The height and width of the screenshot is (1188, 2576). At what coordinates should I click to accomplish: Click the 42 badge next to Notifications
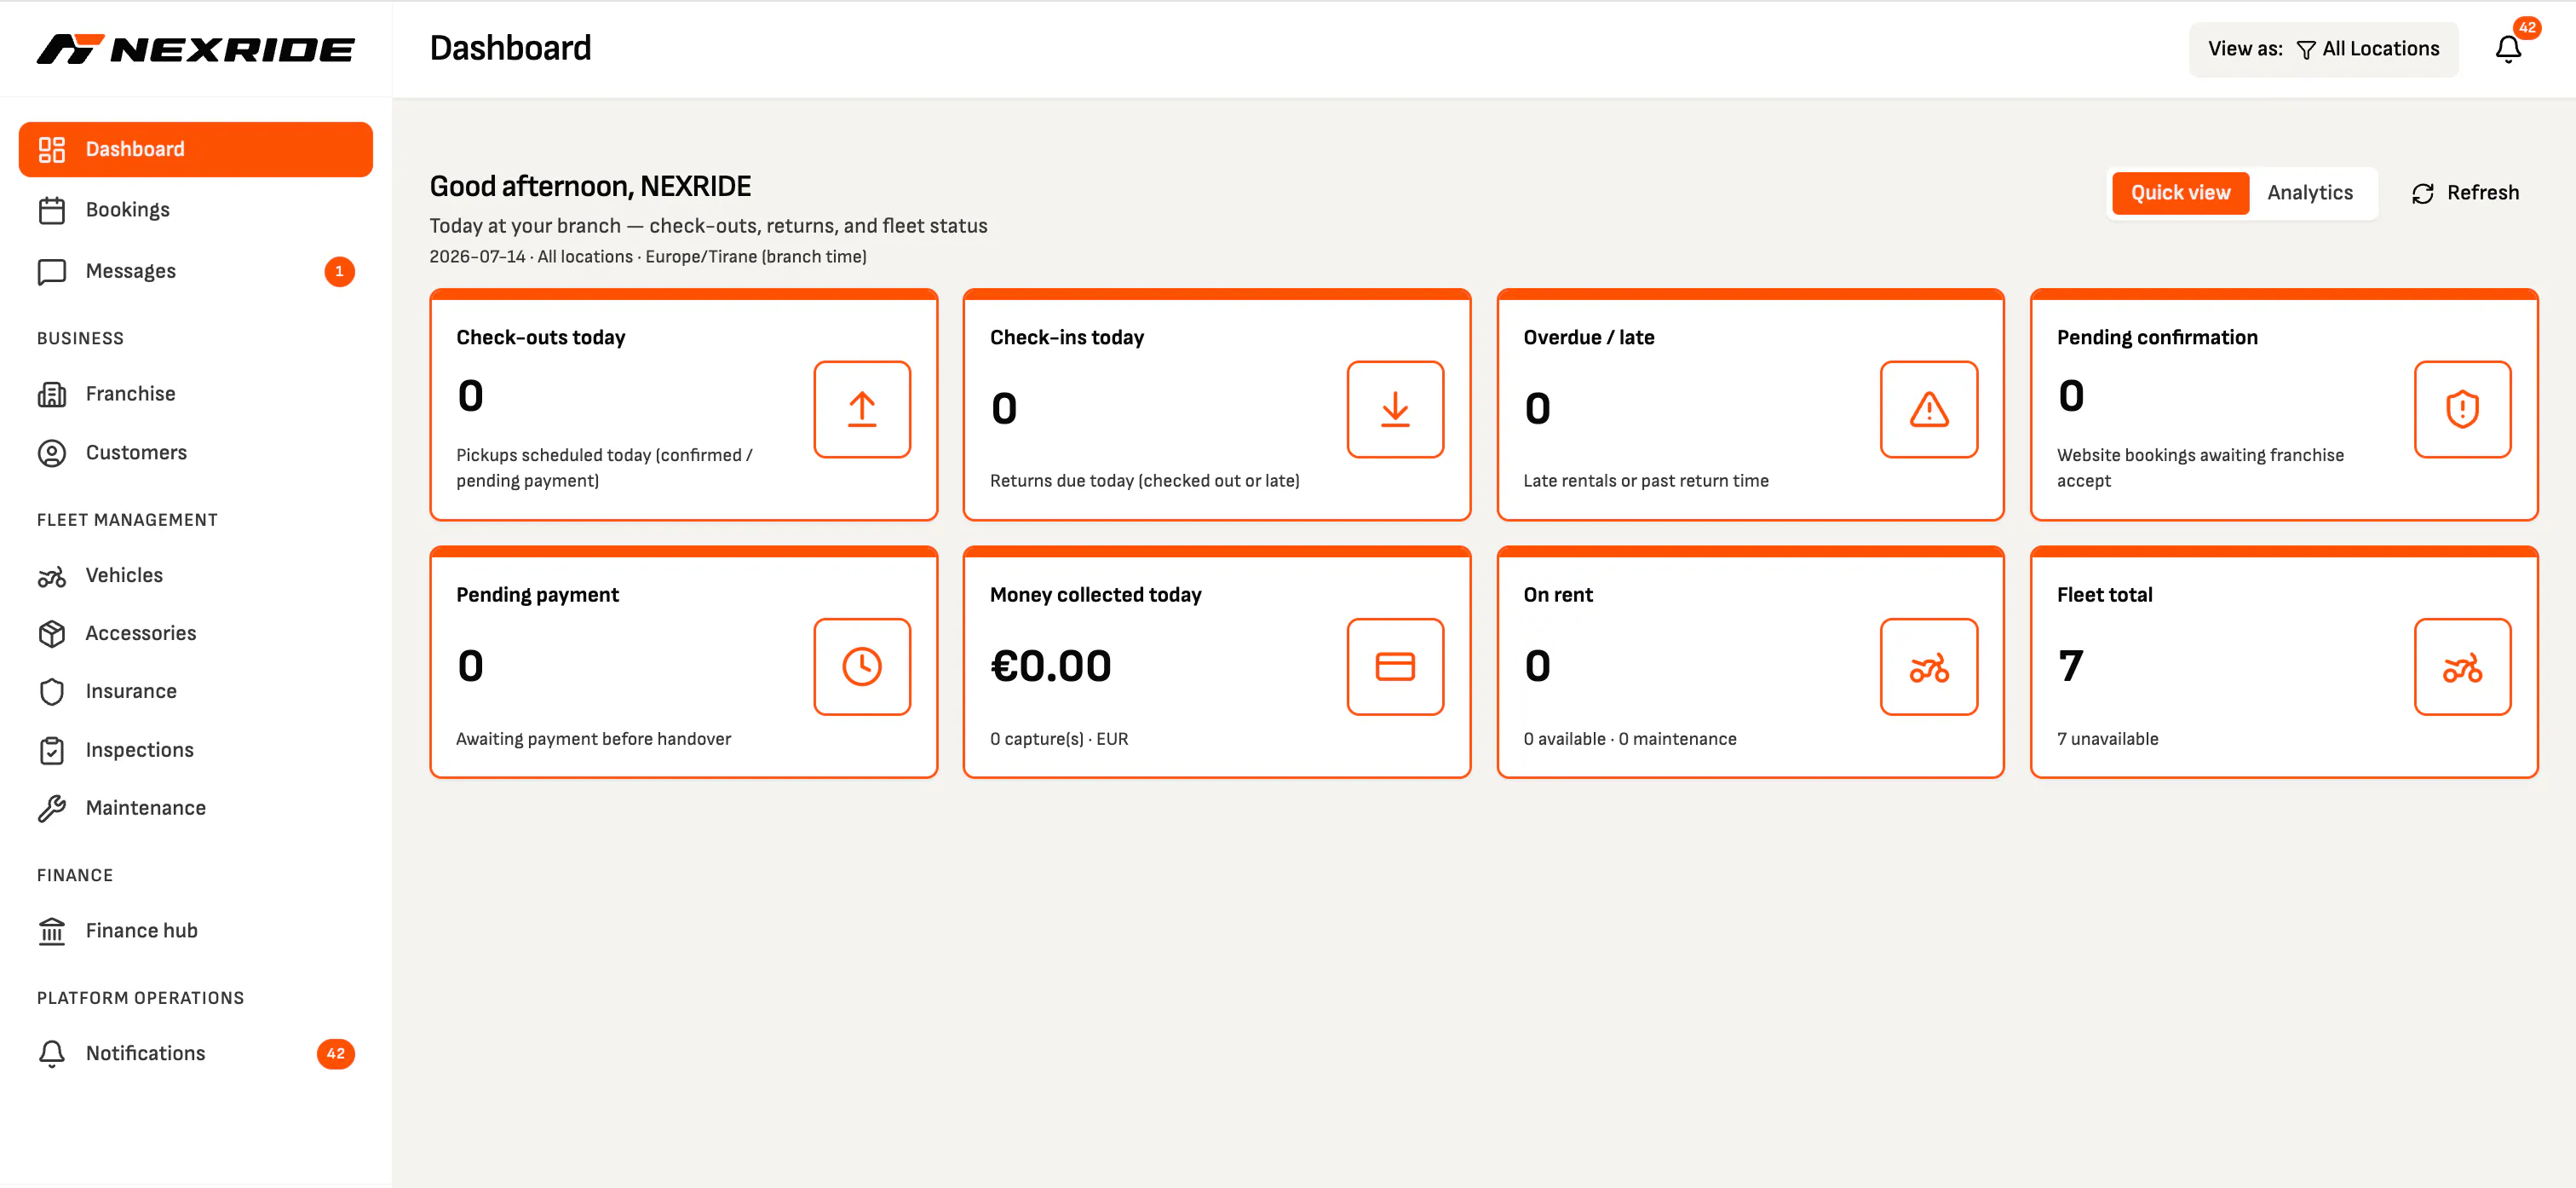(336, 1054)
